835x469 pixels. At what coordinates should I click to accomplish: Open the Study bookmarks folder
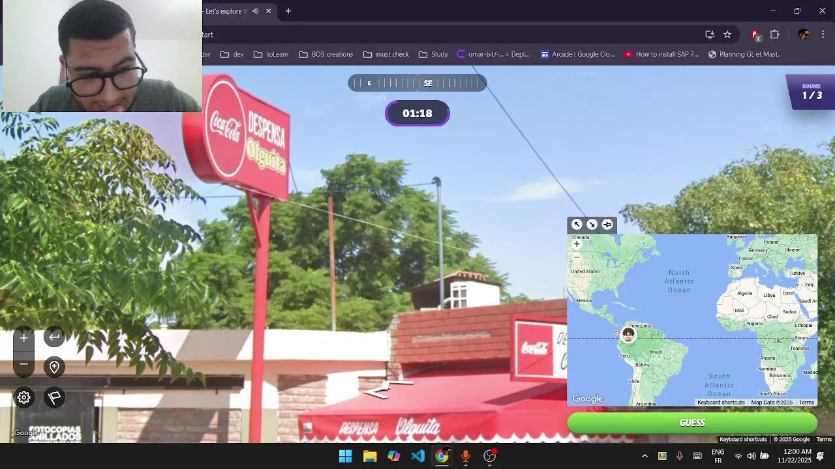pos(433,54)
